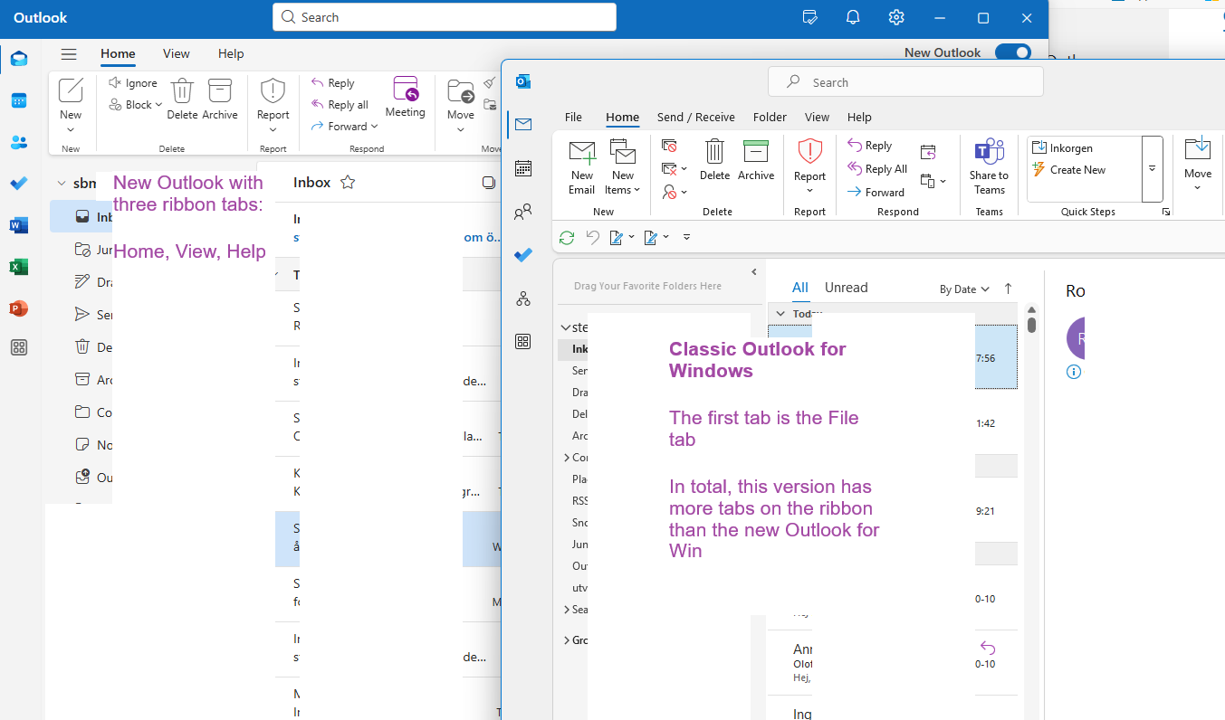Switch to Help tab in New Outlook
This screenshot has height=720, width=1225.
[x=231, y=53]
